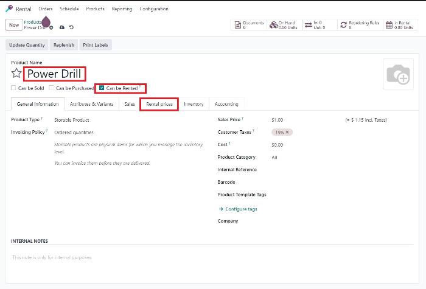The width and height of the screenshot is (426, 289).
Task: Tick the Can be Purchased checkbox
Action: [52, 88]
